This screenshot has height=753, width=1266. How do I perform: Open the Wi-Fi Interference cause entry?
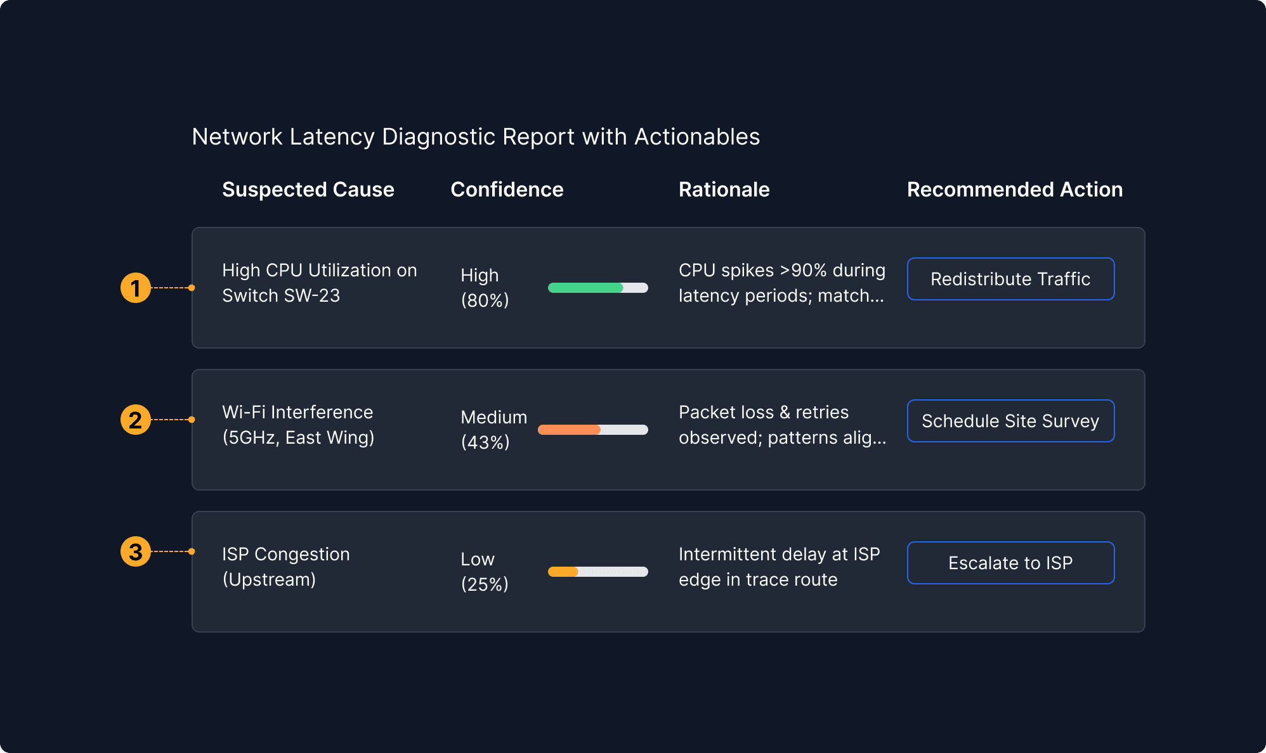pyautogui.click(x=298, y=425)
